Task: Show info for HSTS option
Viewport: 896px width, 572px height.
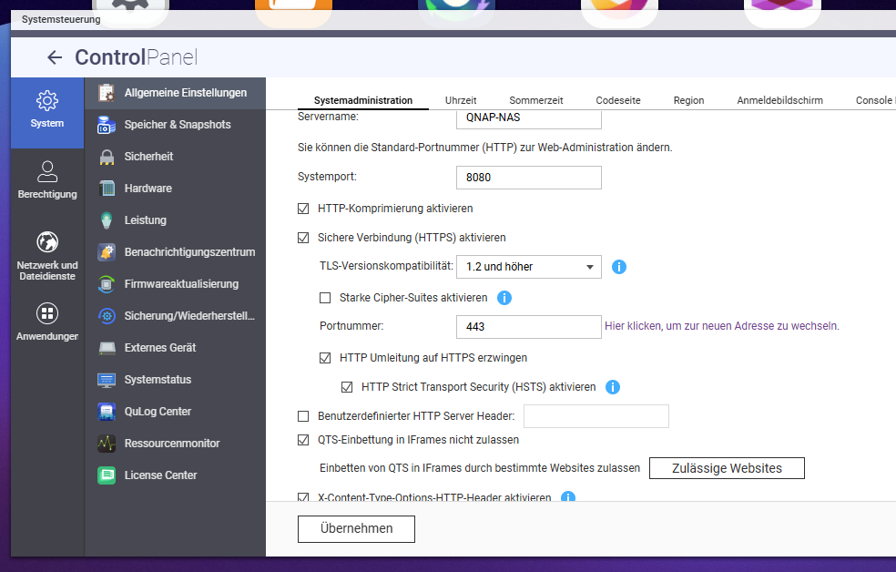Action: [x=613, y=387]
